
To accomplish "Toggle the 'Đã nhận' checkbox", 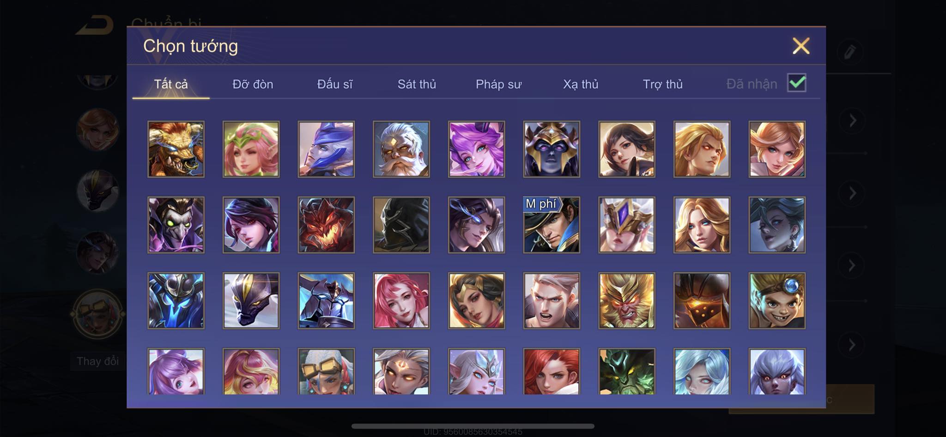I will (797, 83).
